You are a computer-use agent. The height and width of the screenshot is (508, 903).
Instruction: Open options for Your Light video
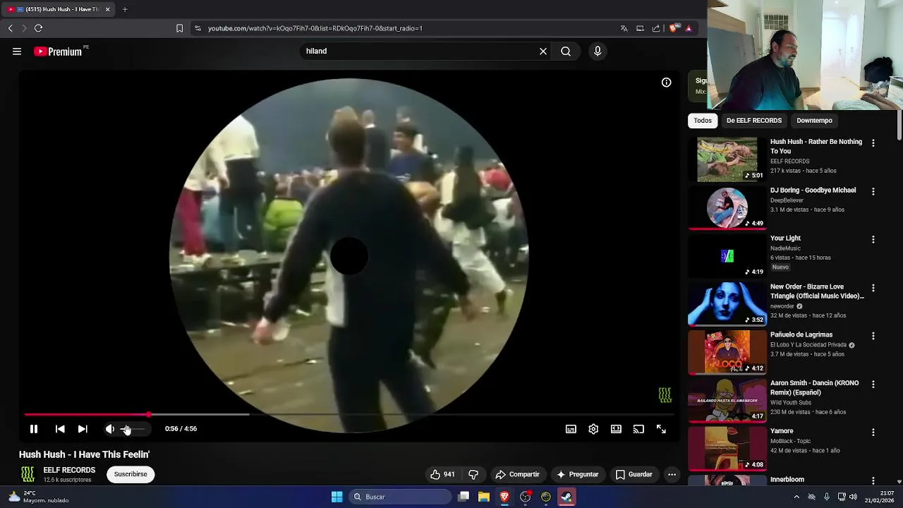point(873,239)
